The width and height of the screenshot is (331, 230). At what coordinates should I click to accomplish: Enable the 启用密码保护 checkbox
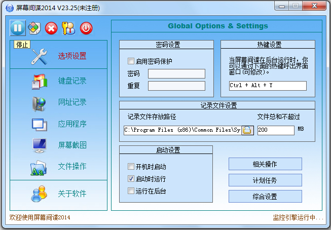(131, 62)
